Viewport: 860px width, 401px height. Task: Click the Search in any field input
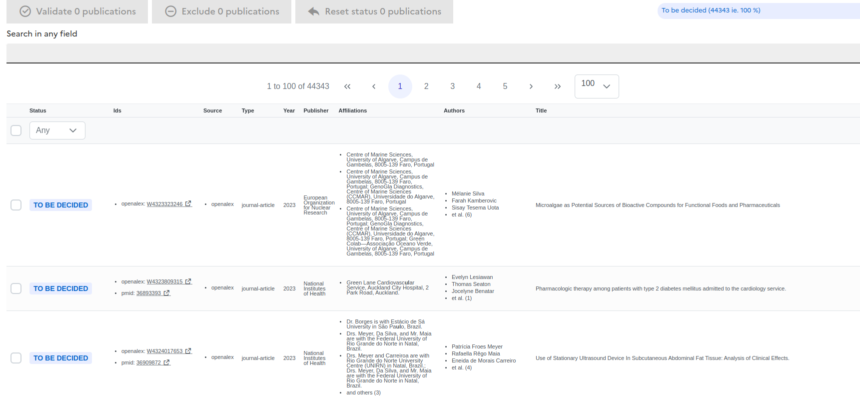[x=433, y=53]
